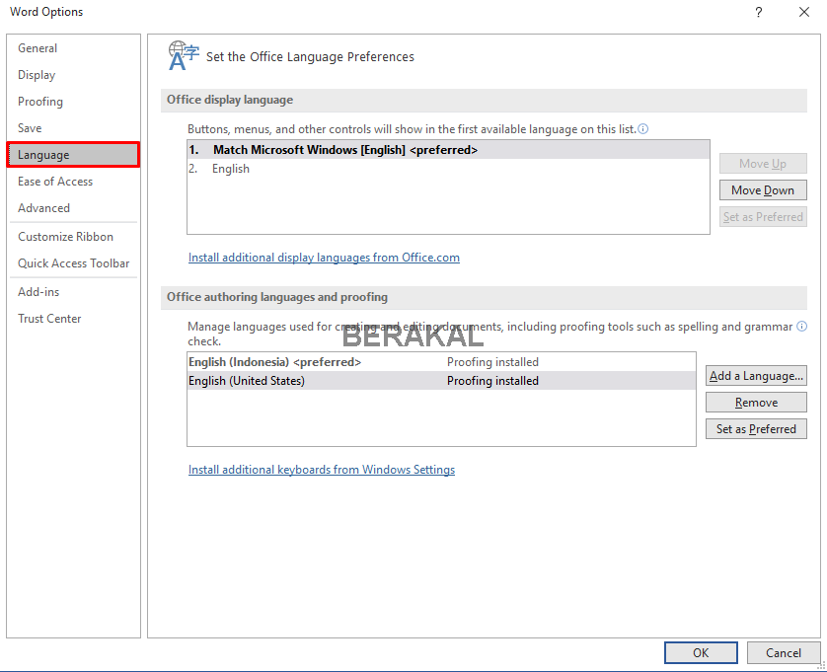Remove the selected authoring language

click(x=756, y=403)
